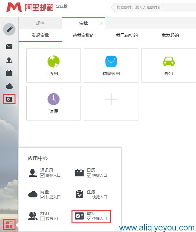Uncheck 通讯录 quick entry checkbox
This screenshot has width=196, height=232.
pyautogui.click(x=42, y=175)
